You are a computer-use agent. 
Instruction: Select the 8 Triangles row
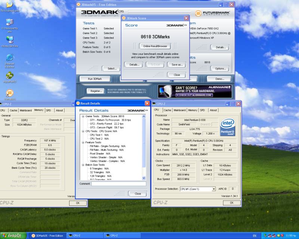[x=99, y=169]
